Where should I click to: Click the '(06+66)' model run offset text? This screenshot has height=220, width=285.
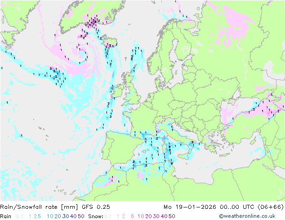(x=271, y=207)
